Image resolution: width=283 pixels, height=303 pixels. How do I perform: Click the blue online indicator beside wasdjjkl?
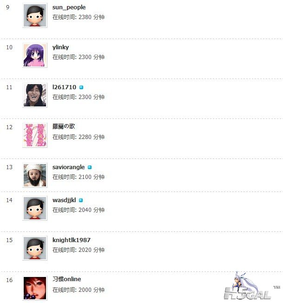(81, 200)
